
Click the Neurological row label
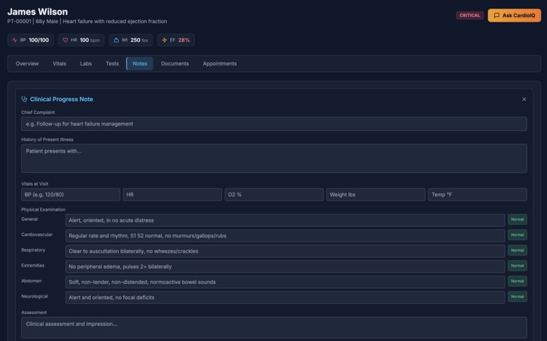point(35,296)
